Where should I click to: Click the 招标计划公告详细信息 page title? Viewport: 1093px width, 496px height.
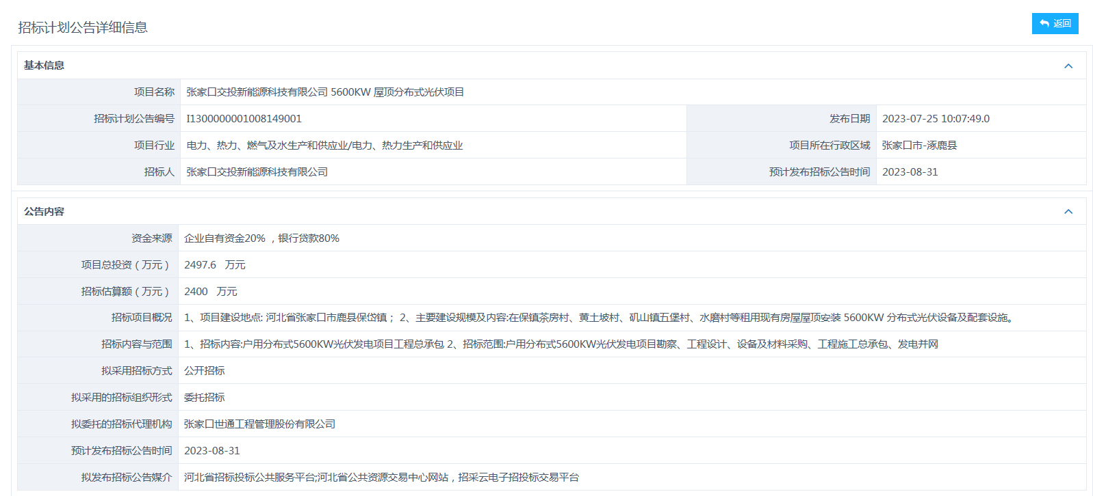click(83, 27)
